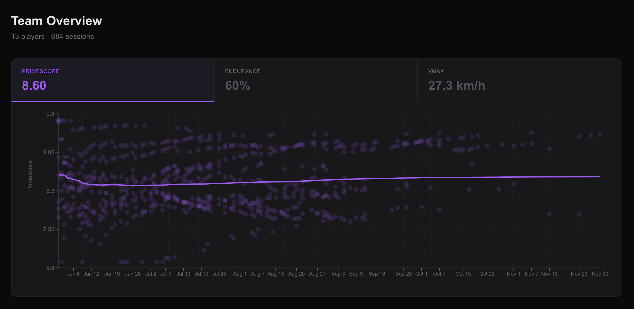The image size is (634, 309).
Task: Click the Aug 13 date tick label
Action: point(275,274)
